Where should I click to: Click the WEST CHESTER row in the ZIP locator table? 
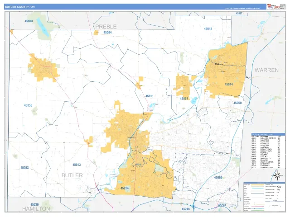tap(266, 162)
